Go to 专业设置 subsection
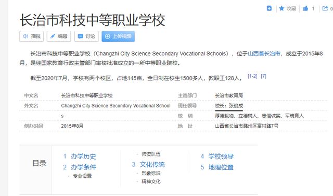The image size is (333, 196). (82, 176)
